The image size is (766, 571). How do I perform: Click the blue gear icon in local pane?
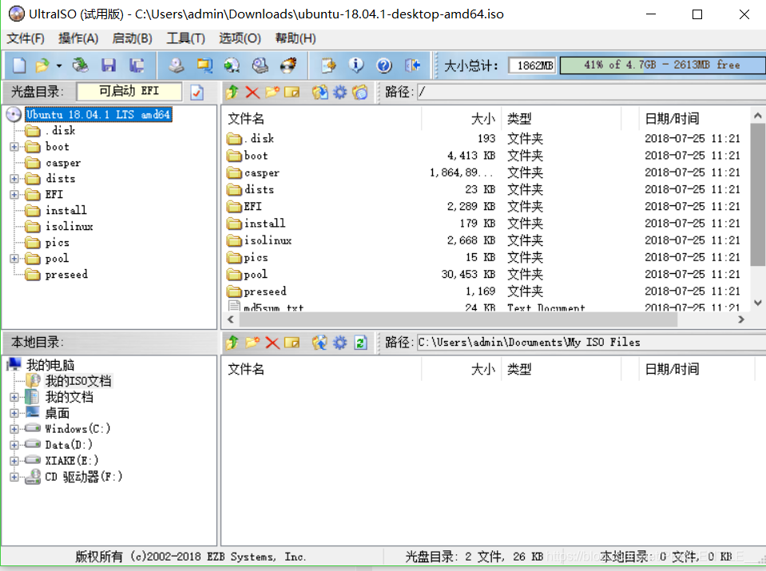tap(340, 343)
